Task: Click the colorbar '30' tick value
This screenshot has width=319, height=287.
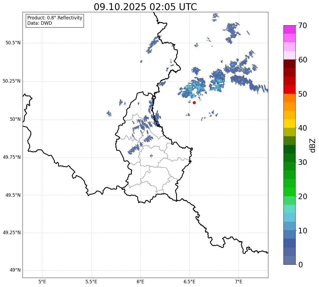Action: pos(303,162)
